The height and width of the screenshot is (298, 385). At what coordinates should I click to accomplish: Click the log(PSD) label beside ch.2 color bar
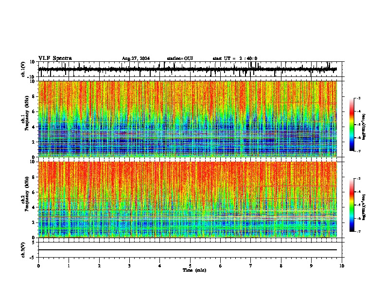[364, 207]
